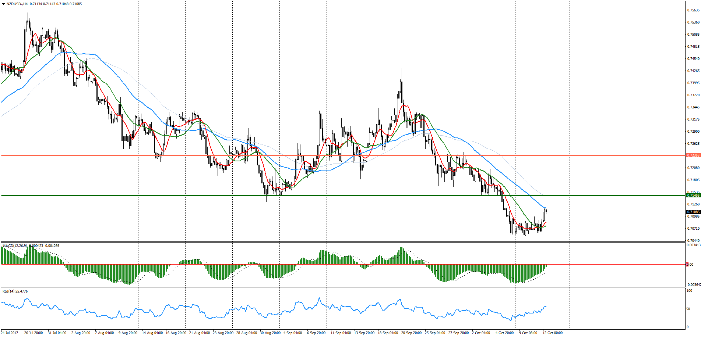Click the black 0.71085 current price tag
Image resolution: width=701 pixels, height=337 pixels.
[693, 212]
